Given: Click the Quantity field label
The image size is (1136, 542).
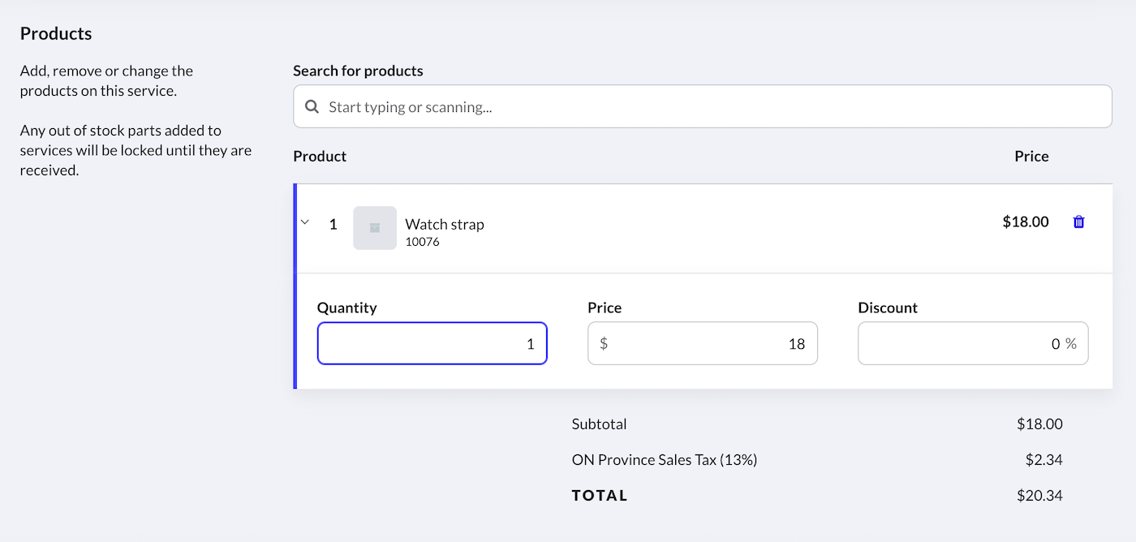Looking at the screenshot, I should click(346, 308).
